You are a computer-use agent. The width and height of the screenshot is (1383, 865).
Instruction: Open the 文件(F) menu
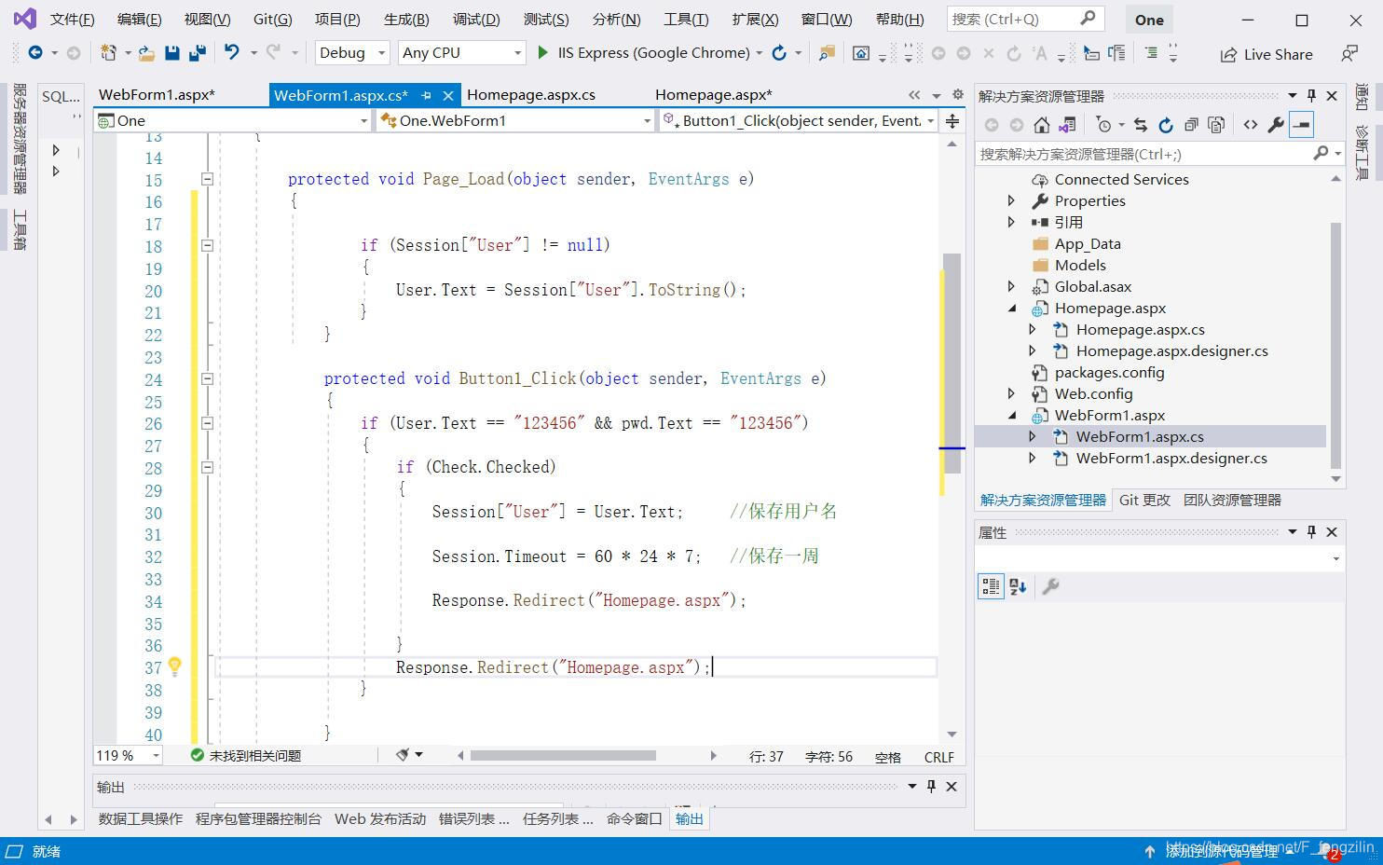pyautogui.click(x=72, y=20)
